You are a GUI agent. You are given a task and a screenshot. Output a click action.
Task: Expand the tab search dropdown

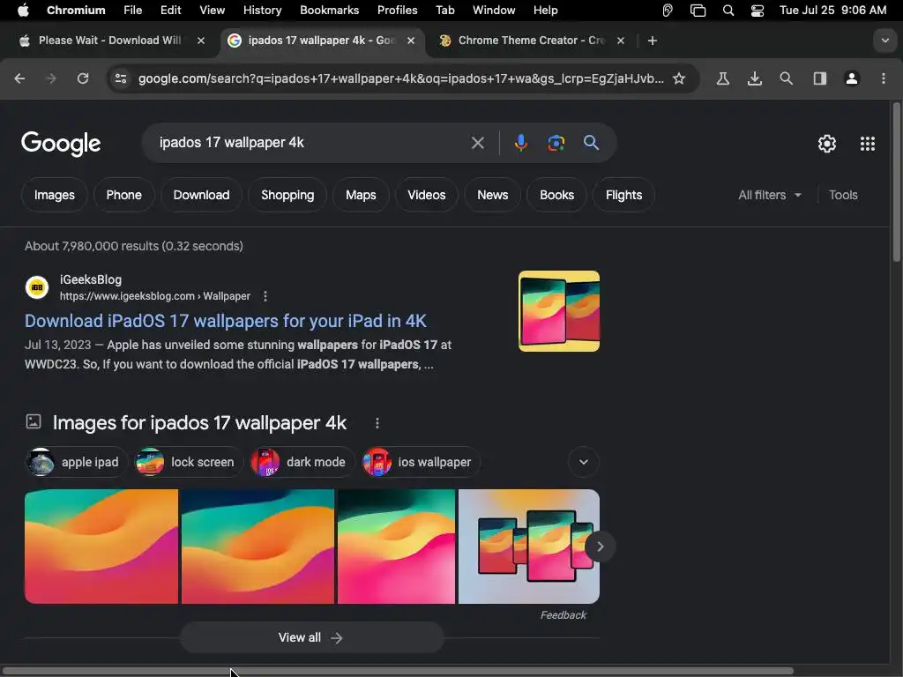click(885, 41)
